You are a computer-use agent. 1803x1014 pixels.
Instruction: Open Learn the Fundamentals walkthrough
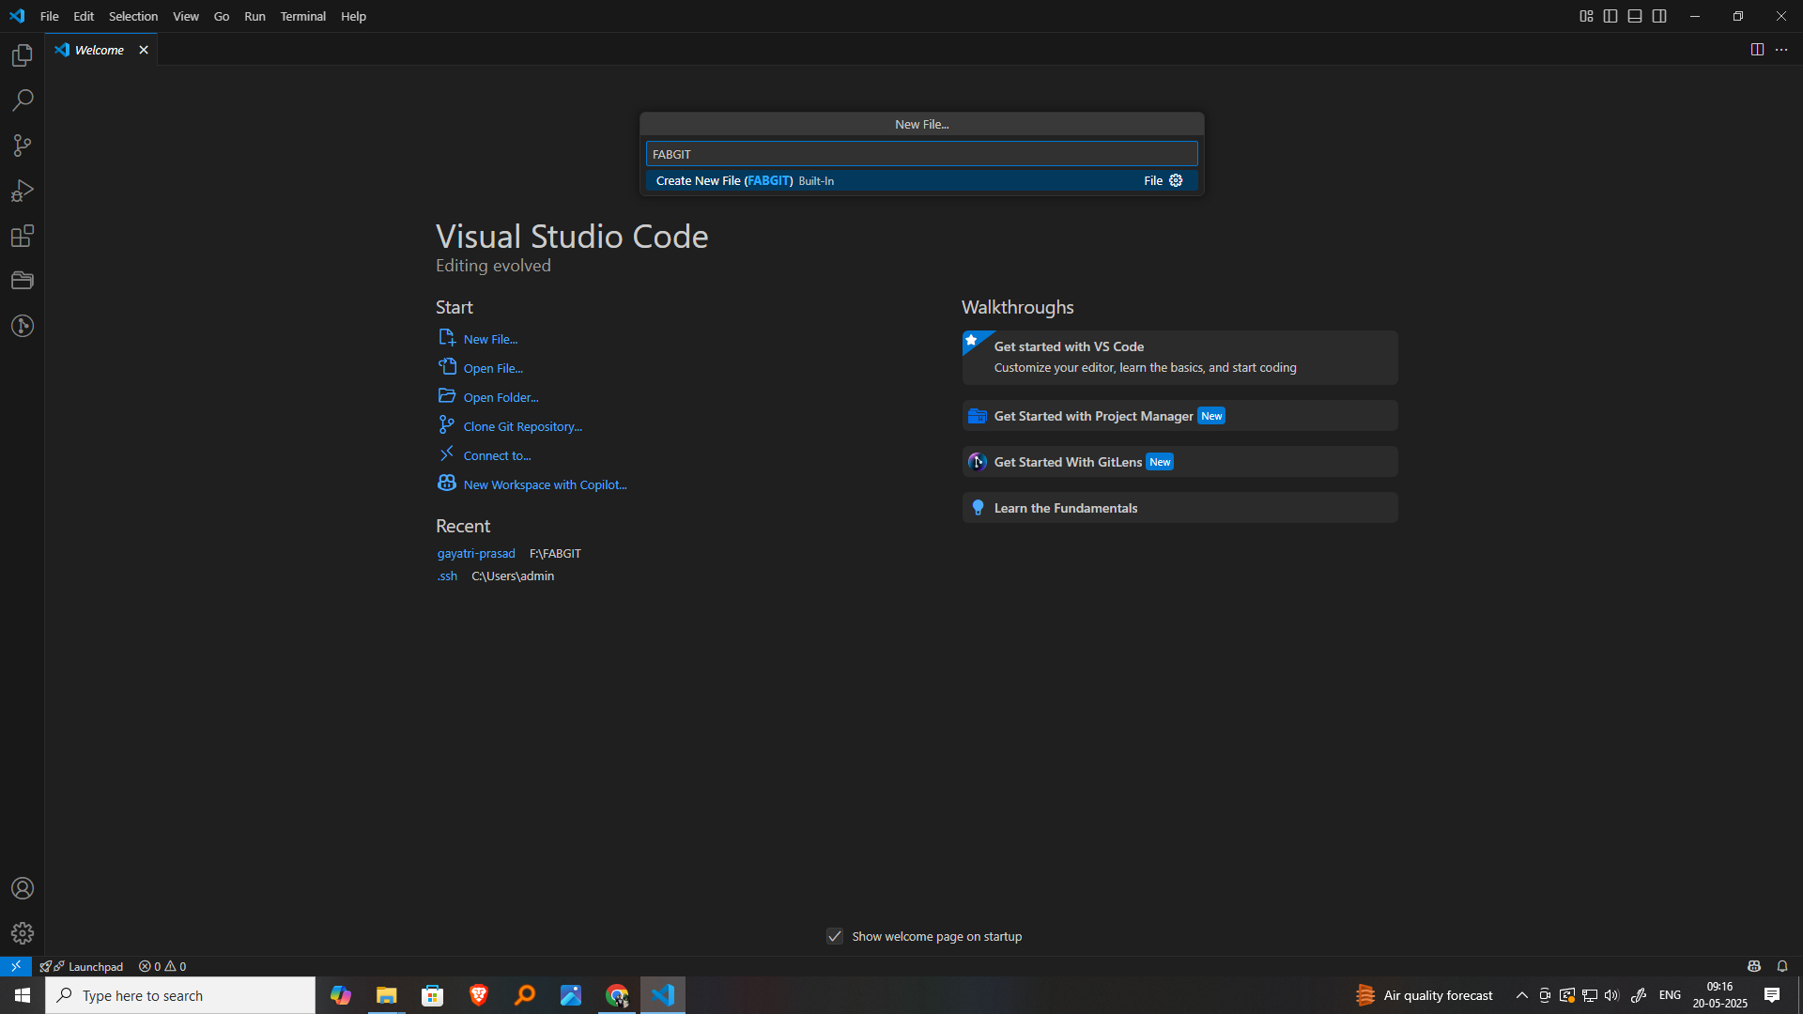[1179, 507]
